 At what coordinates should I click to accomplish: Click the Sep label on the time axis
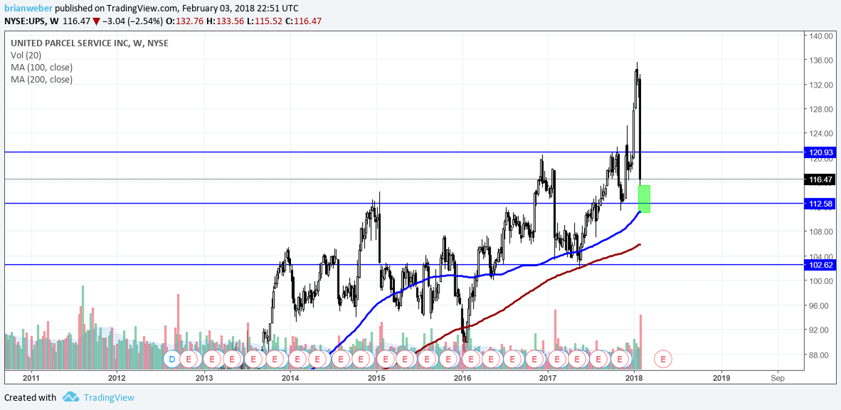(x=778, y=378)
